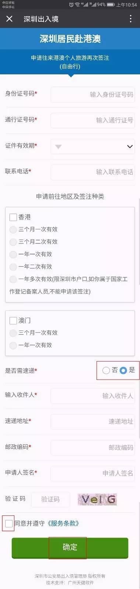Image resolution: width=140 pixels, height=589 pixels.
Task: Select 是 for 是否需速递
Action: point(123,370)
